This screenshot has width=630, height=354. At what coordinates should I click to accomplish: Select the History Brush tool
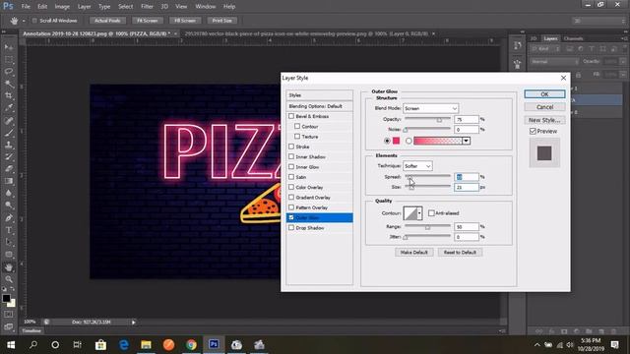[9, 157]
